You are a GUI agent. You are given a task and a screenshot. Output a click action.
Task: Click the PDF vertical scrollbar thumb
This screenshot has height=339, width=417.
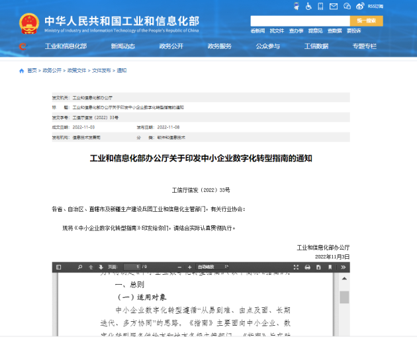pyautogui.click(x=344, y=297)
